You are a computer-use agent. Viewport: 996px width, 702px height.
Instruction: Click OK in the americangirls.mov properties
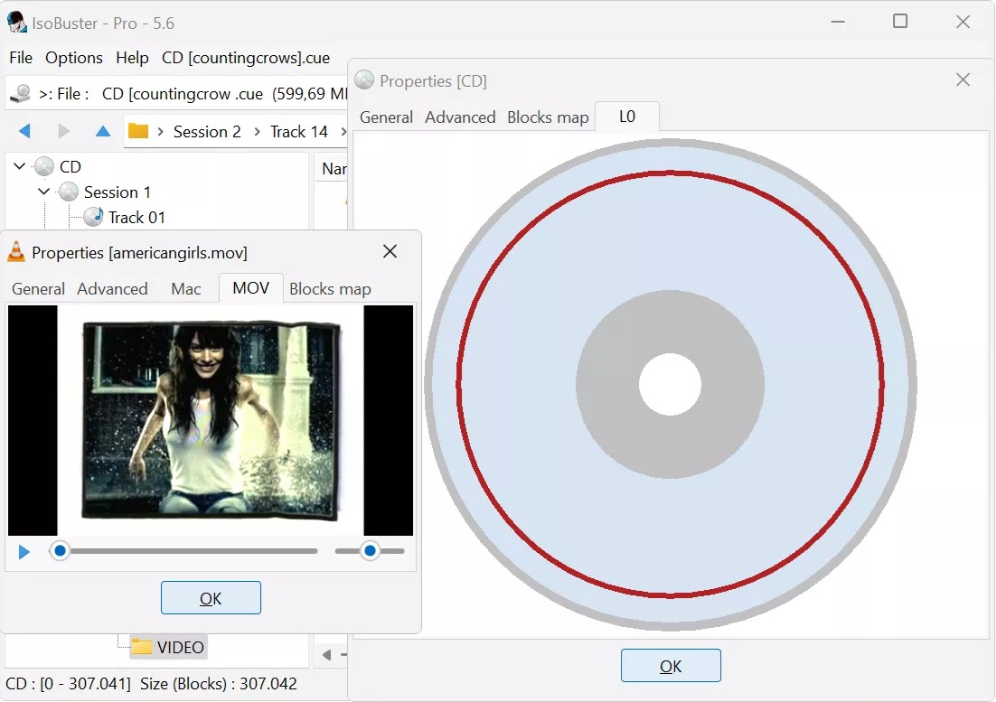pos(211,597)
